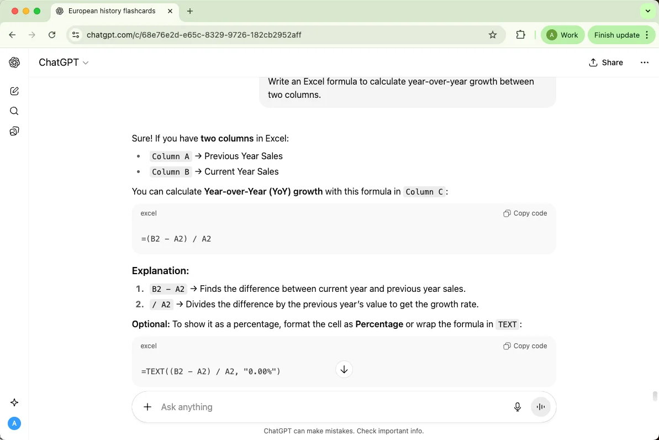Copy code of the first Excel formula

click(x=525, y=213)
